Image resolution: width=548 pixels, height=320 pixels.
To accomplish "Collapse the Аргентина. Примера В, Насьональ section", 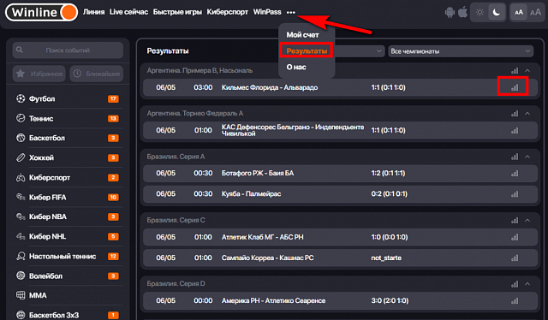I will coord(527,71).
